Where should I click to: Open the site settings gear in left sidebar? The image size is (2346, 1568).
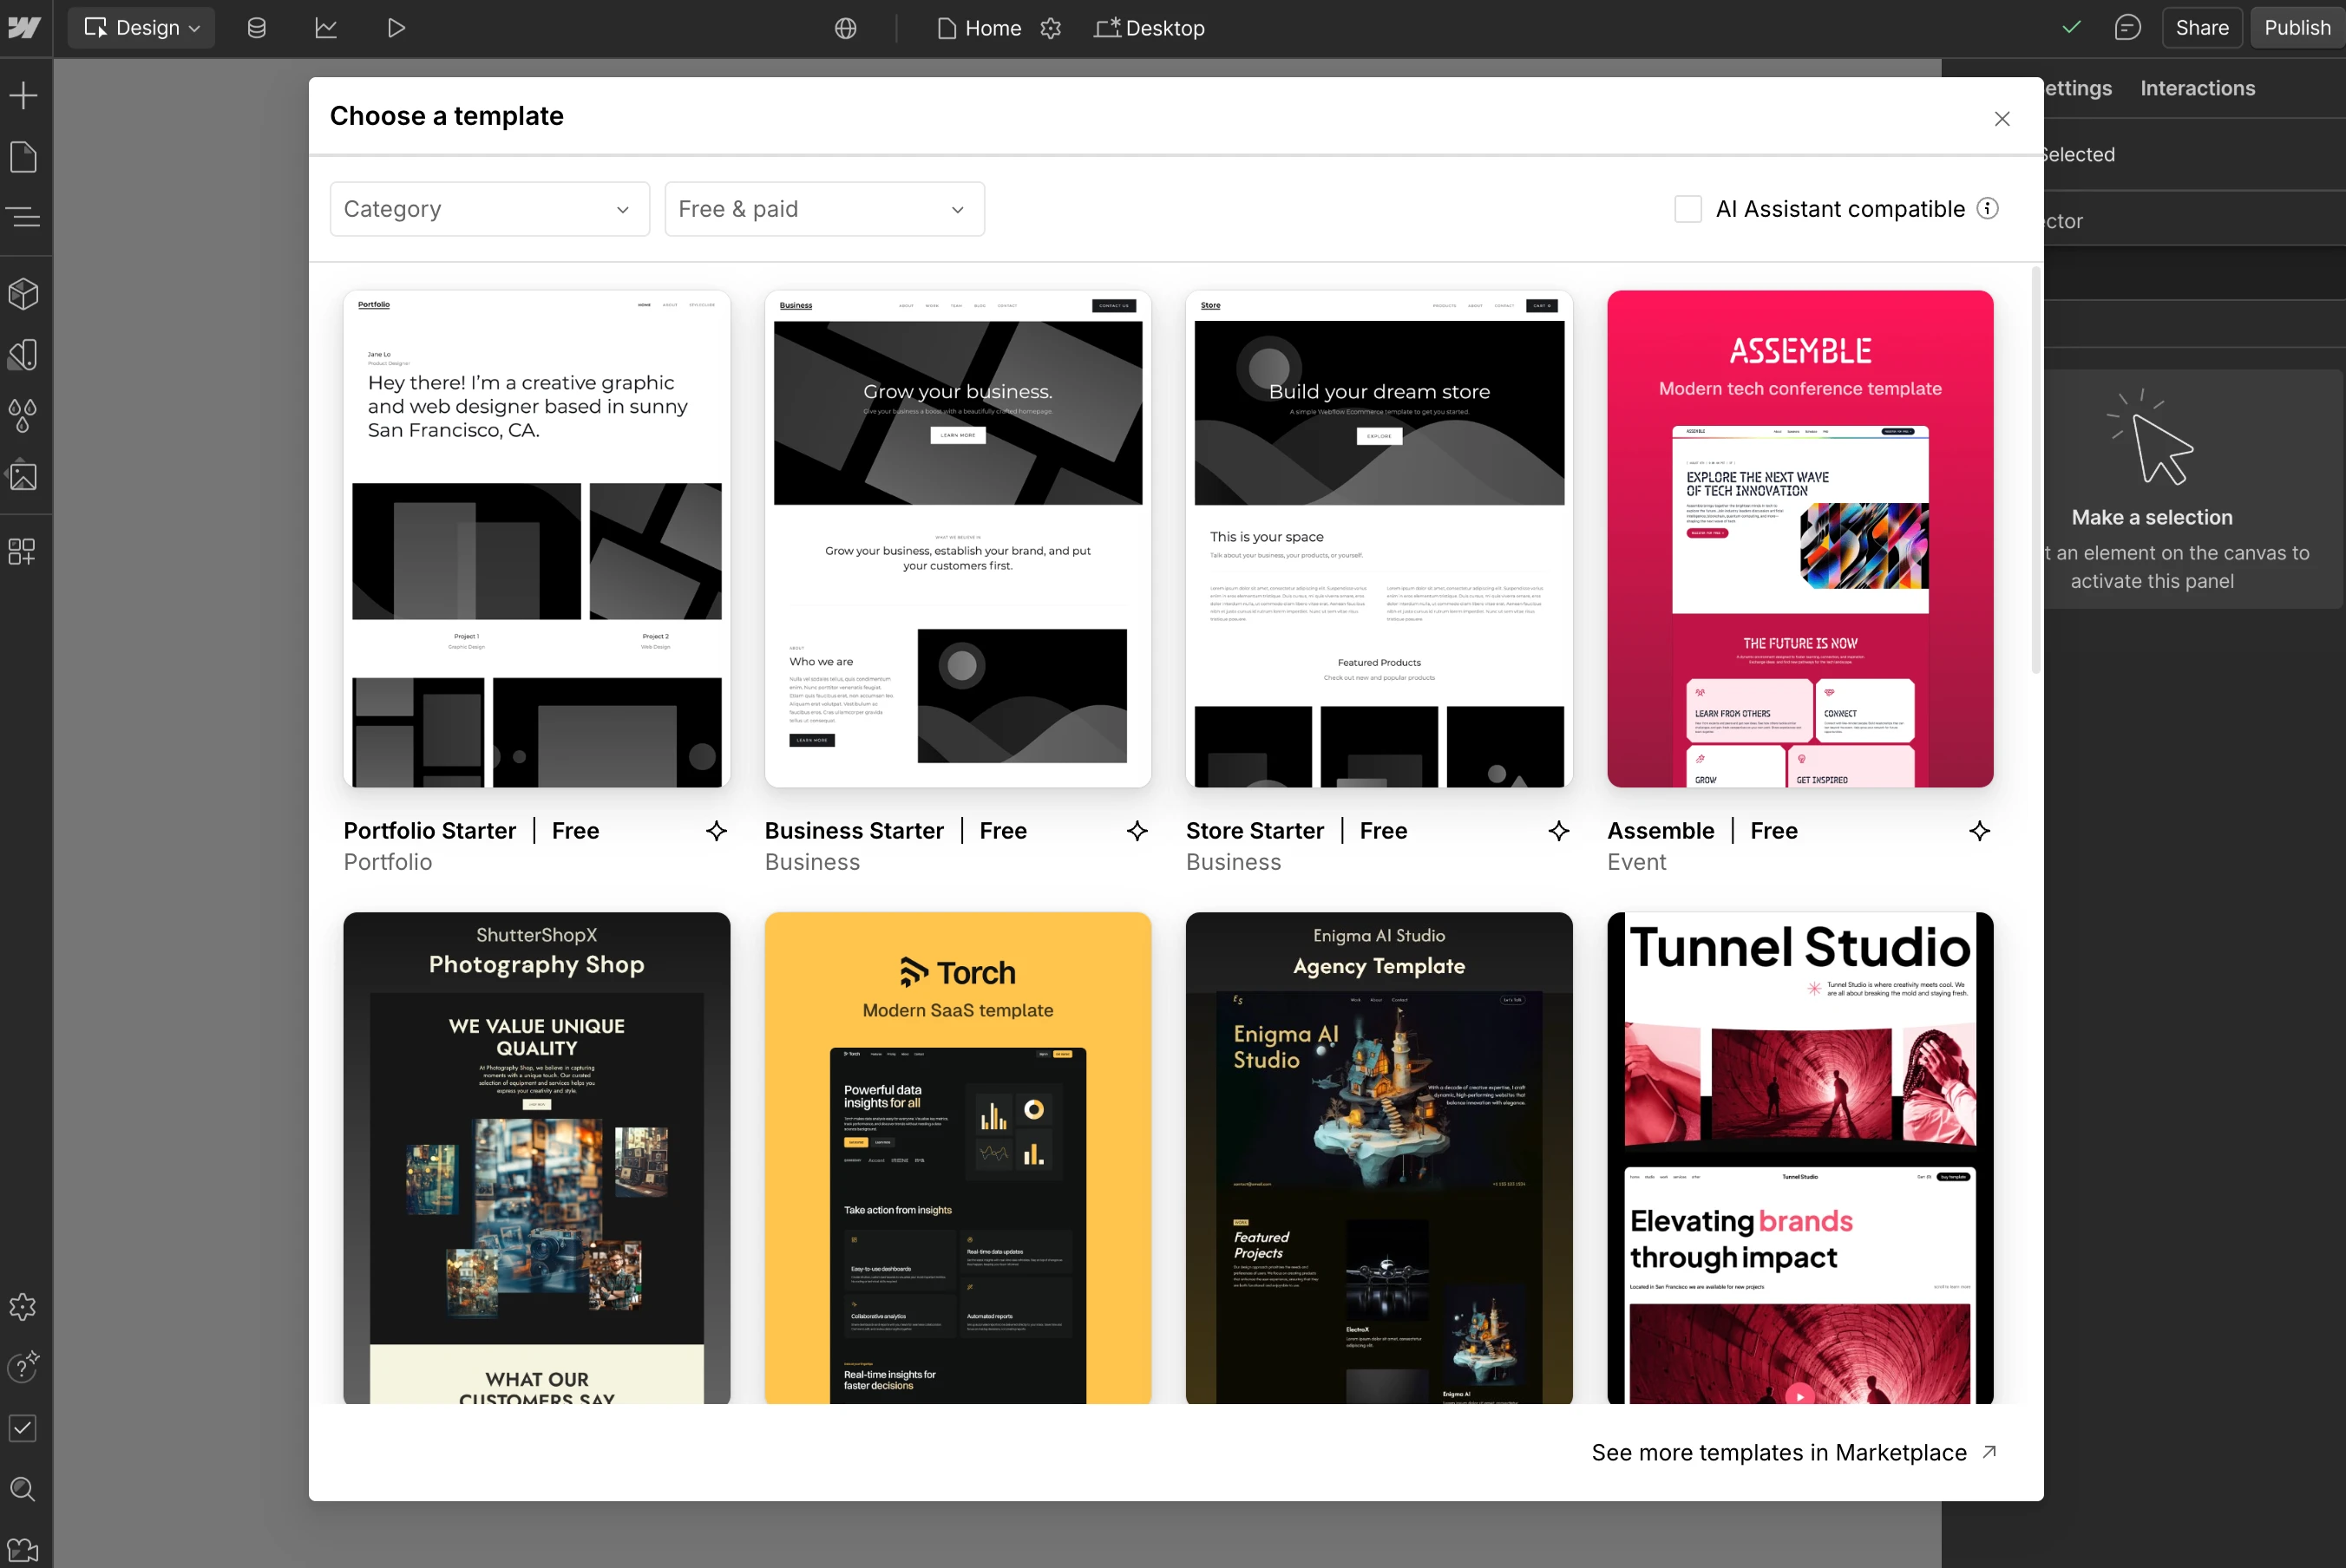click(x=23, y=1307)
